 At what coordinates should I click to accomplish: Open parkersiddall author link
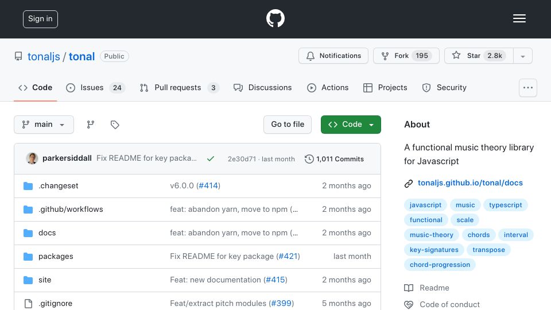67,158
